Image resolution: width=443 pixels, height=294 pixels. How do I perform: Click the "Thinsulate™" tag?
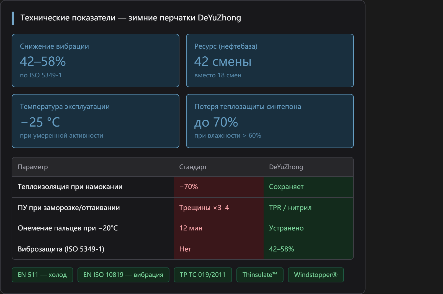(260, 275)
